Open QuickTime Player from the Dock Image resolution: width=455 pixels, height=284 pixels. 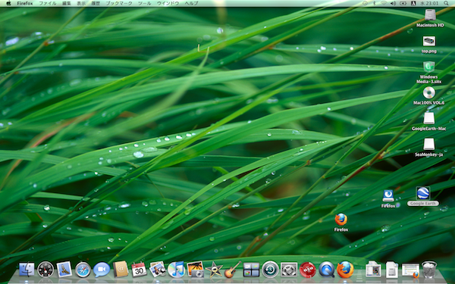tap(326, 269)
